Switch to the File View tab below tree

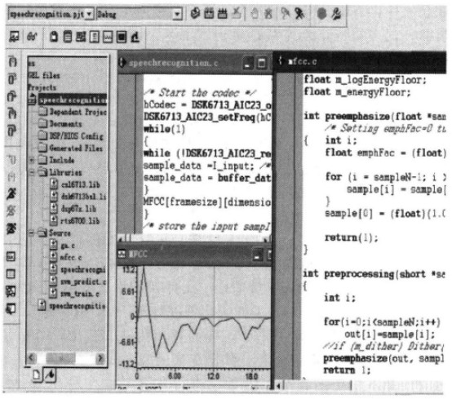click(38, 375)
